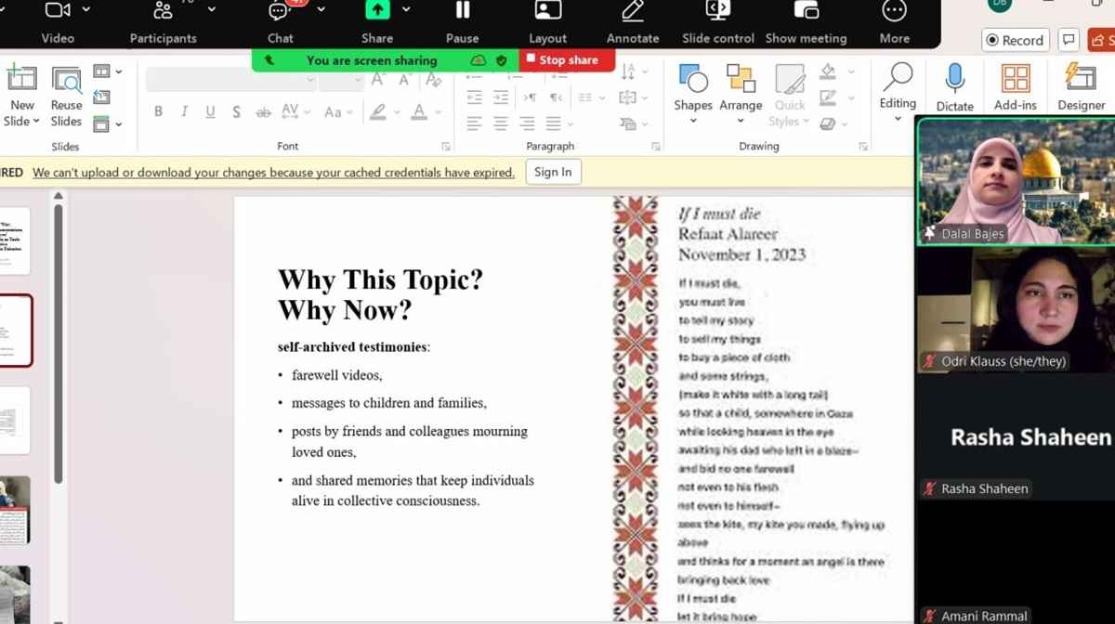Click the Dictate microphone icon
Image resolution: width=1115 pixels, height=624 pixels.
tap(954, 80)
